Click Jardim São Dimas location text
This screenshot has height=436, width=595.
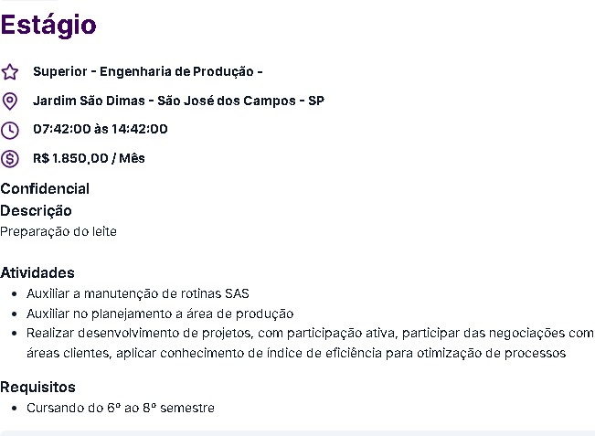click(178, 101)
